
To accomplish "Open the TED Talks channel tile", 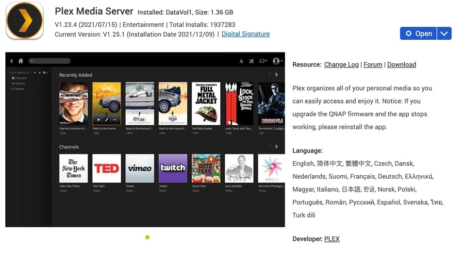I will click(x=106, y=168).
